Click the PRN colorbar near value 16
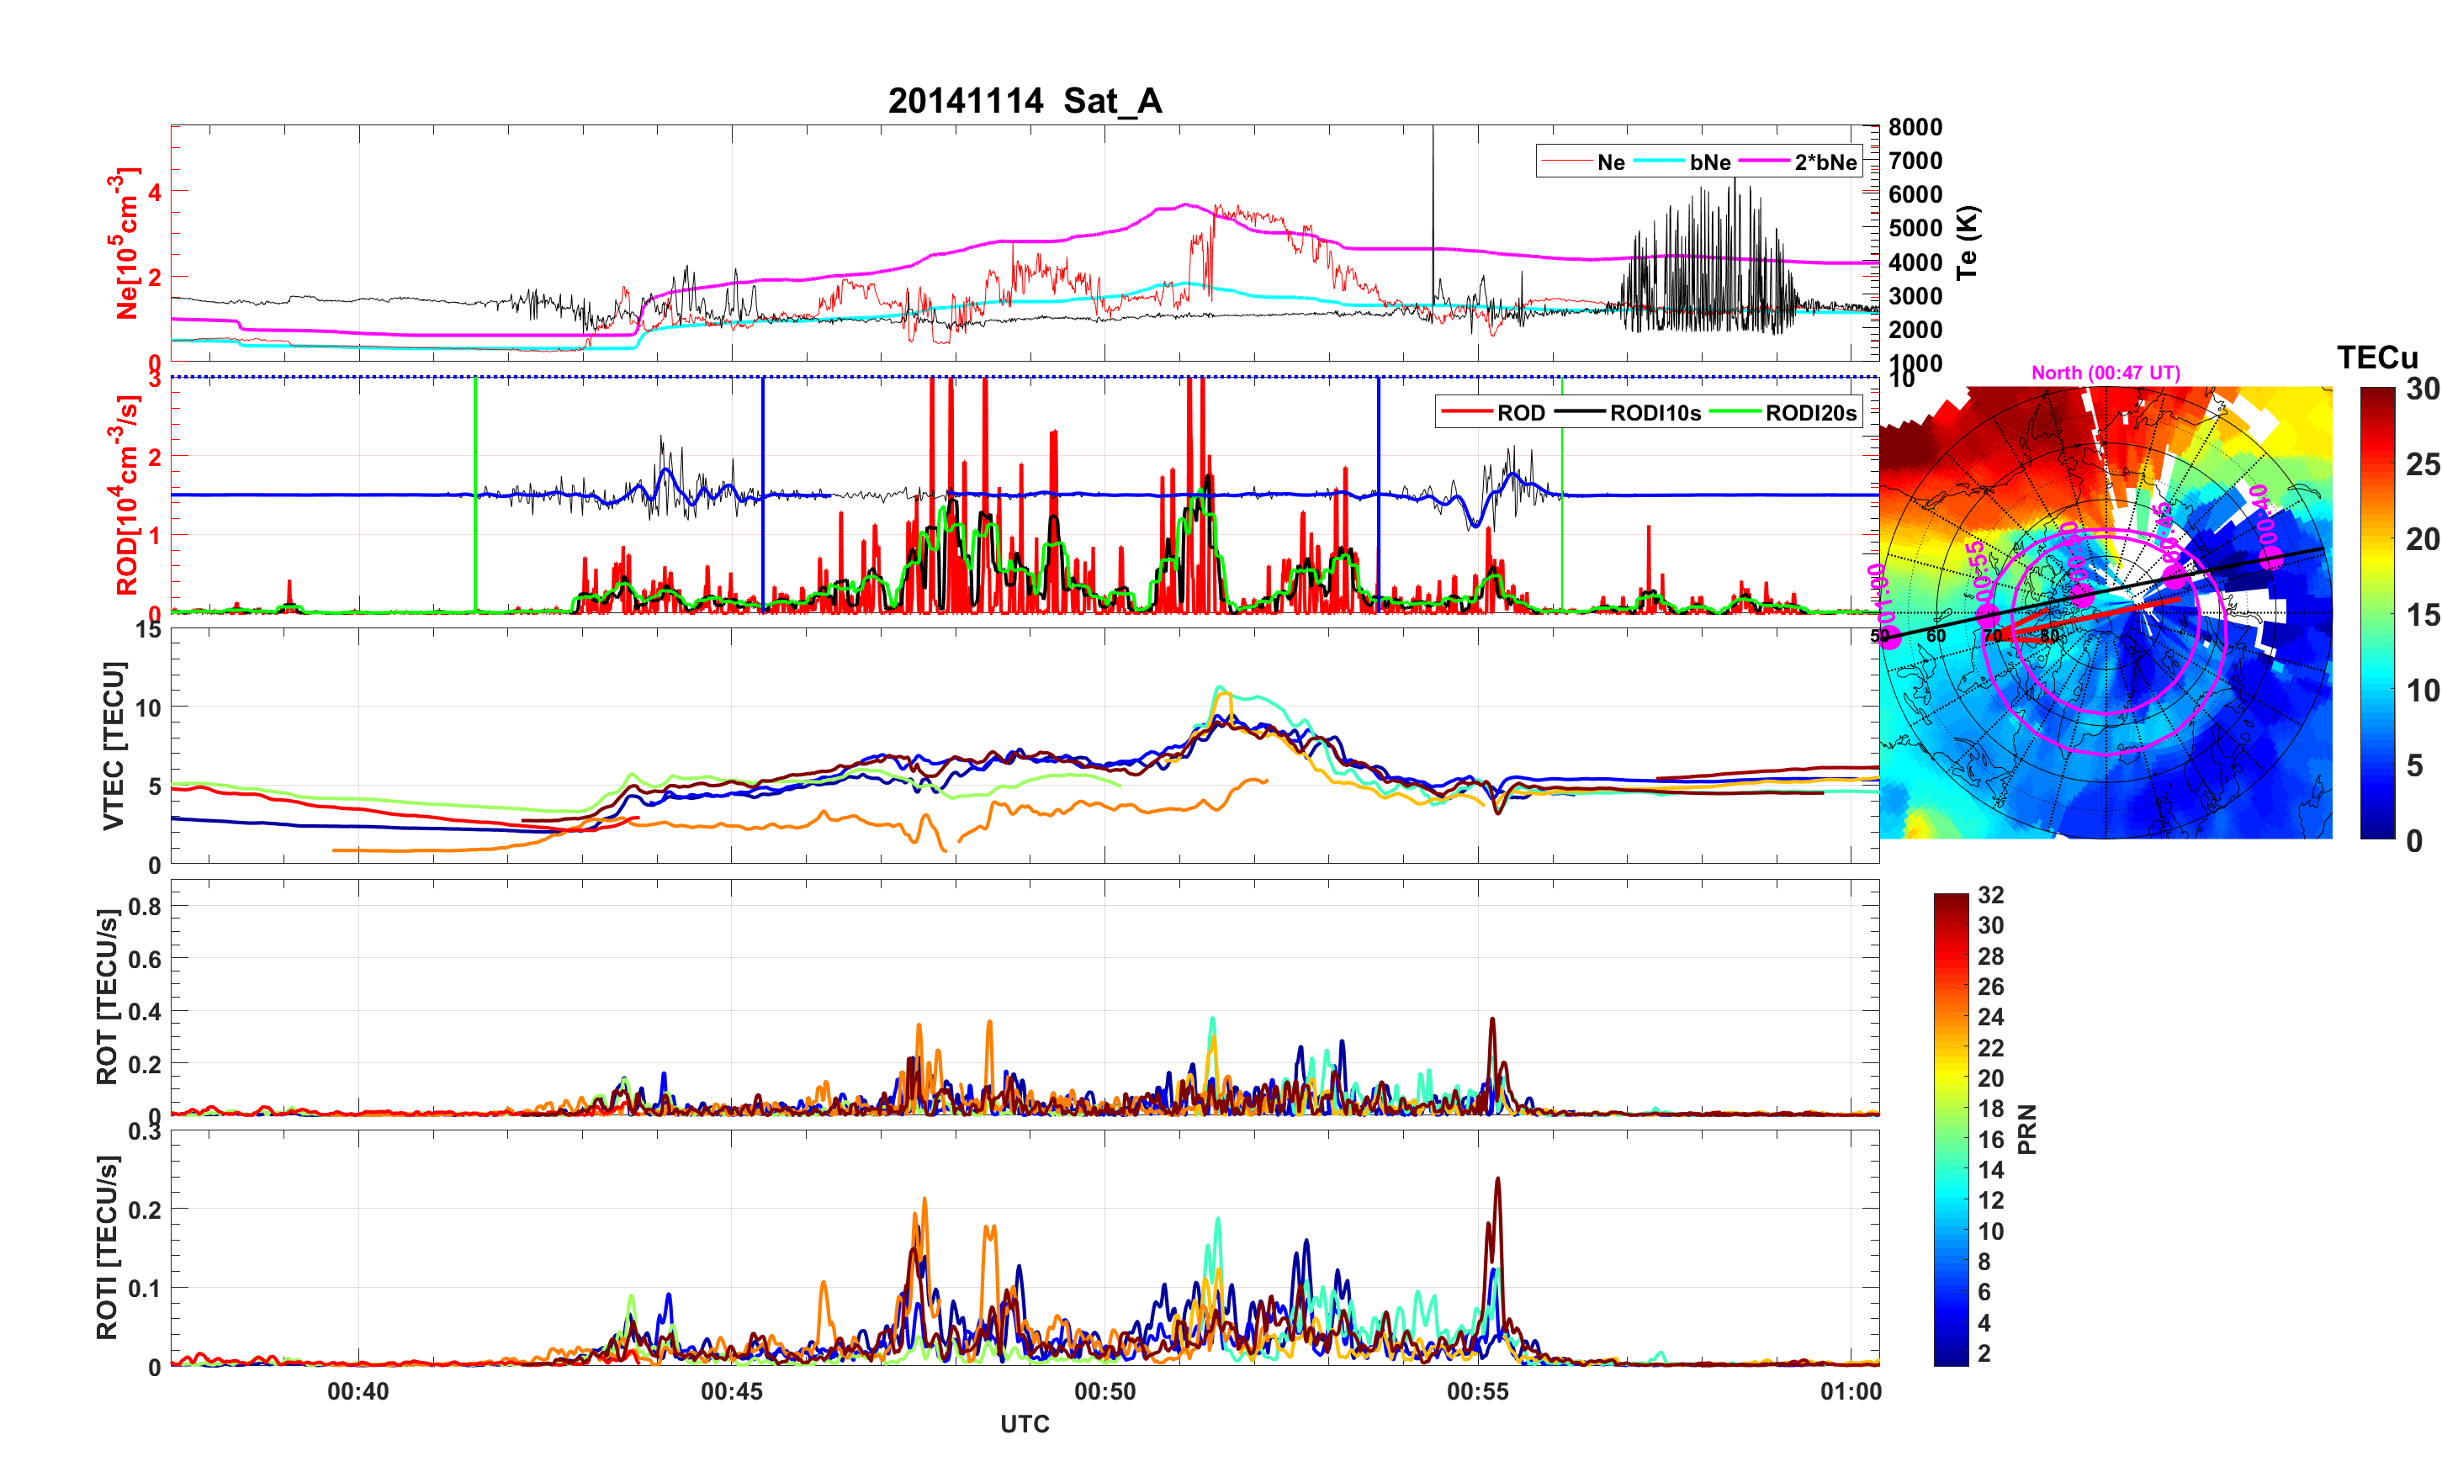The width and height of the screenshot is (2442, 1477). click(x=1951, y=1139)
